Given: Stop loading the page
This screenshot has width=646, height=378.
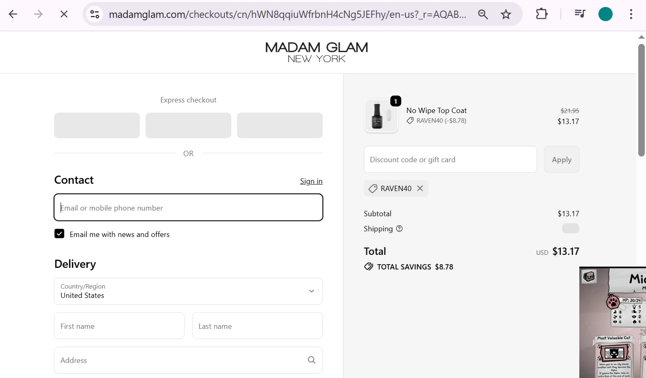Looking at the screenshot, I should 64,14.
